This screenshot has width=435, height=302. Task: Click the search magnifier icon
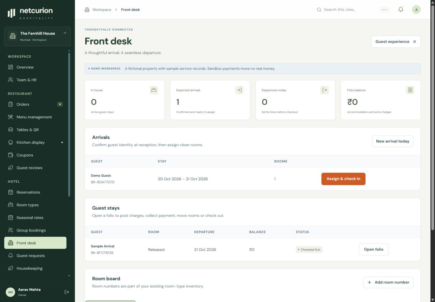click(319, 10)
